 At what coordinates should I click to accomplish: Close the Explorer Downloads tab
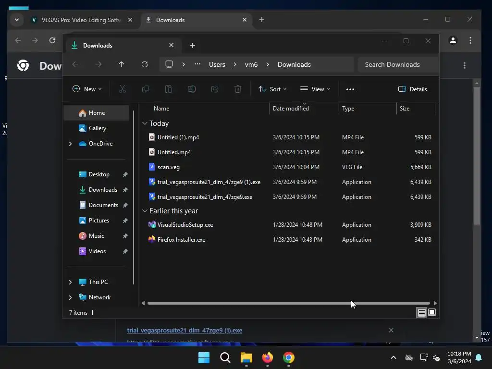172,46
